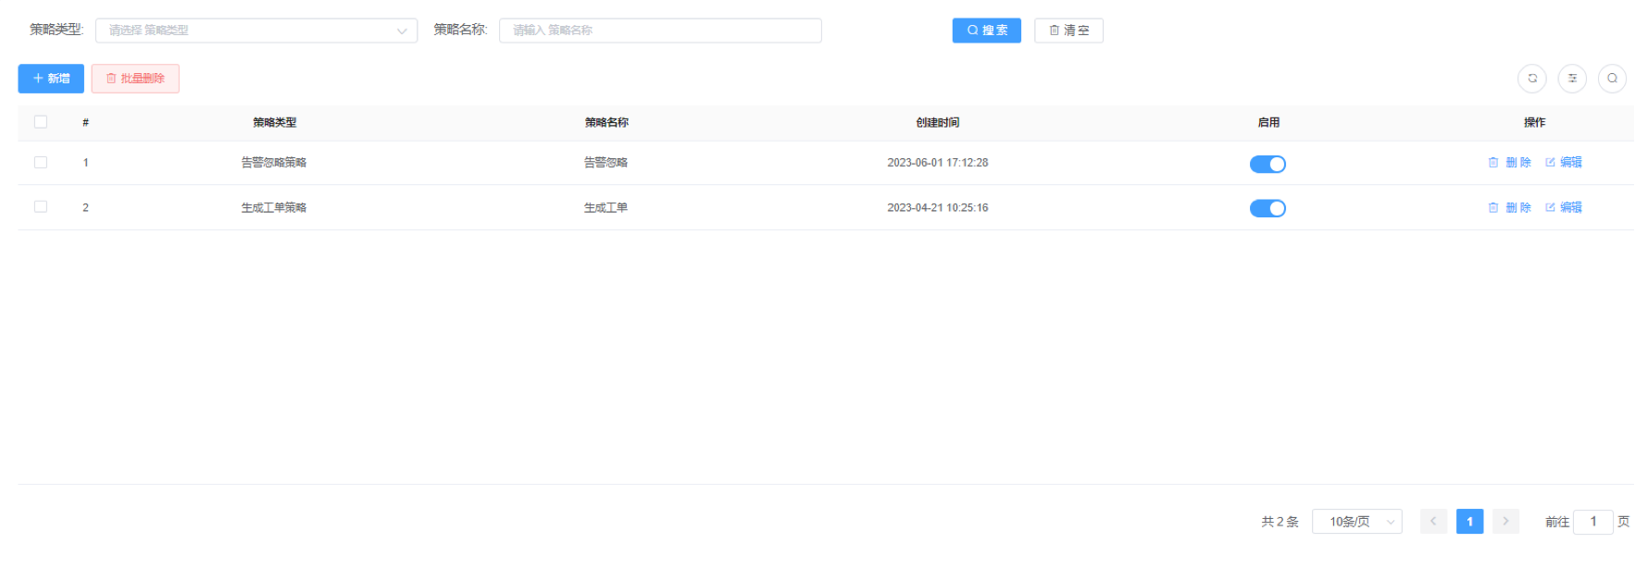Click the refresh icon above the table
Screen dimensions: 1648x568
(x=1531, y=79)
